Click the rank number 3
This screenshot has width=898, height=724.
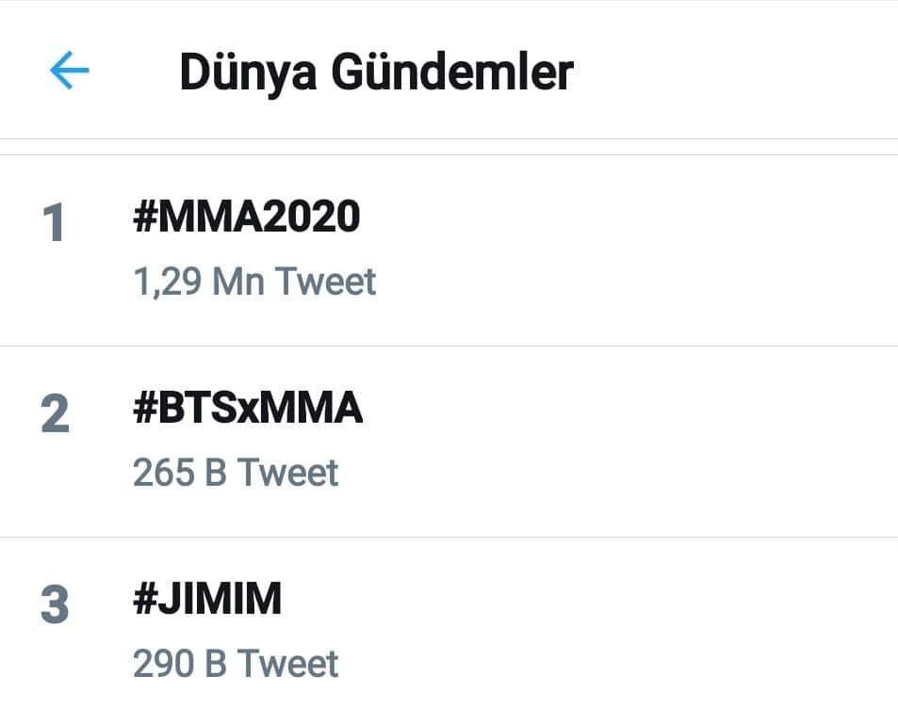[x=55, y=606]
